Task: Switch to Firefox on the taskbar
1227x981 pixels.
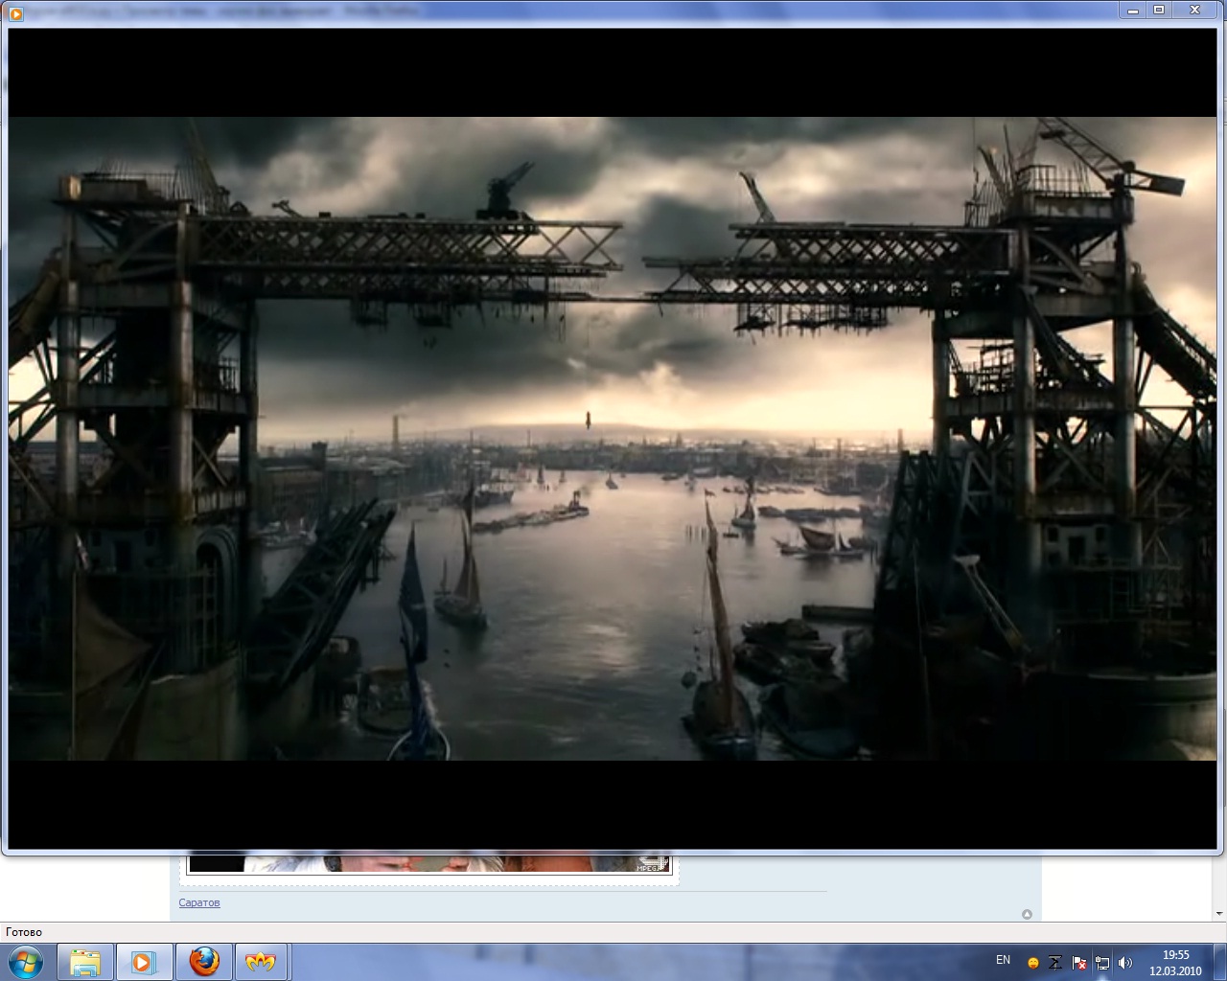Action: (x=203, y=962)
